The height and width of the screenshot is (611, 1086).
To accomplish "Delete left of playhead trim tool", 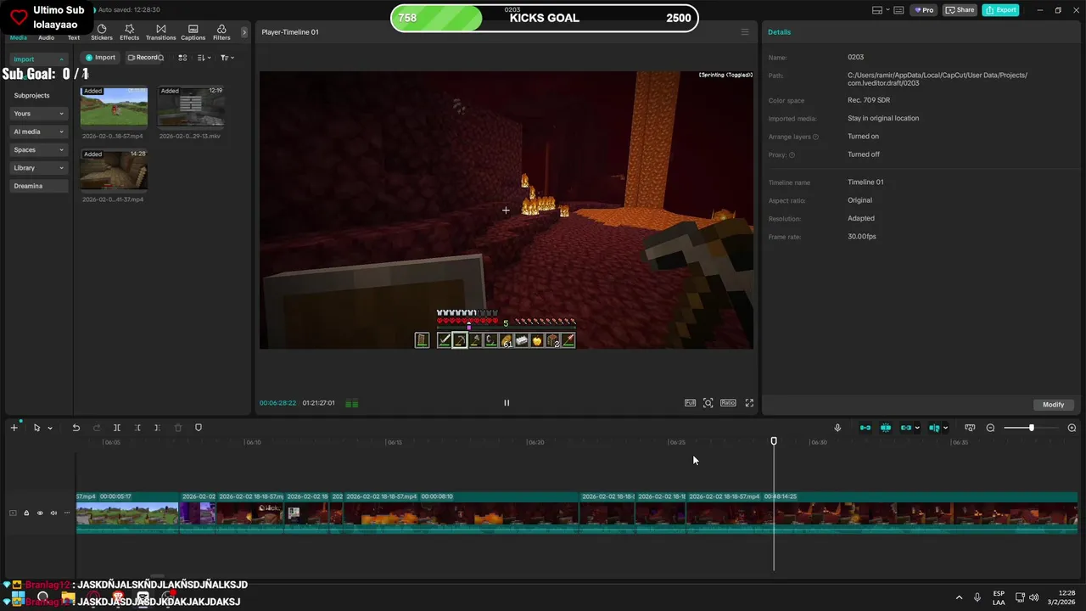I will [x=137, y=428].
